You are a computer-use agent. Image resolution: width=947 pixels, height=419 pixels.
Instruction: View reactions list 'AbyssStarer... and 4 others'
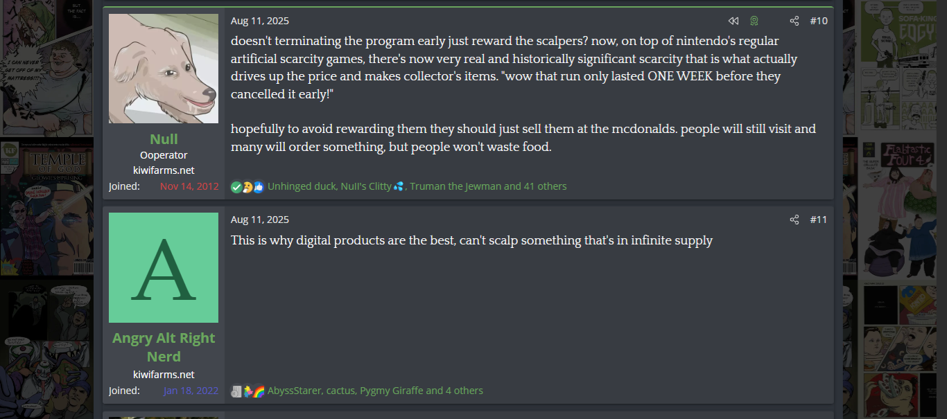(x=375, y=391)
